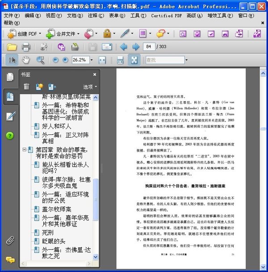Screen dimensions: 268x272
Task: Open the Certified PDF menu
Action: 166,16
